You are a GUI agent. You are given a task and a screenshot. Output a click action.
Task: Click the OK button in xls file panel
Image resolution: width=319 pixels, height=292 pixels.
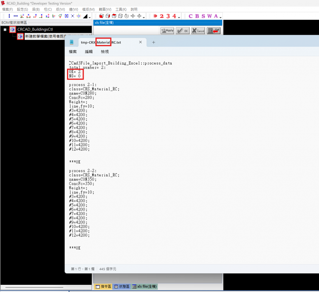click(183, 31)
